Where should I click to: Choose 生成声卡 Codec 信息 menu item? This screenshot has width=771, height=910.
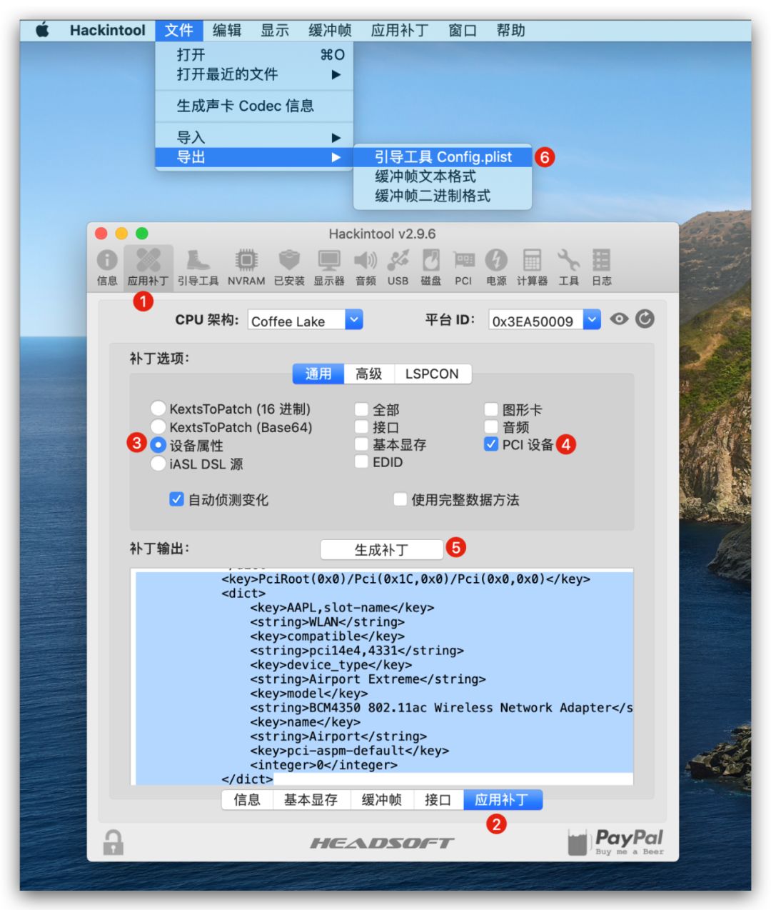tap(254, 106)
